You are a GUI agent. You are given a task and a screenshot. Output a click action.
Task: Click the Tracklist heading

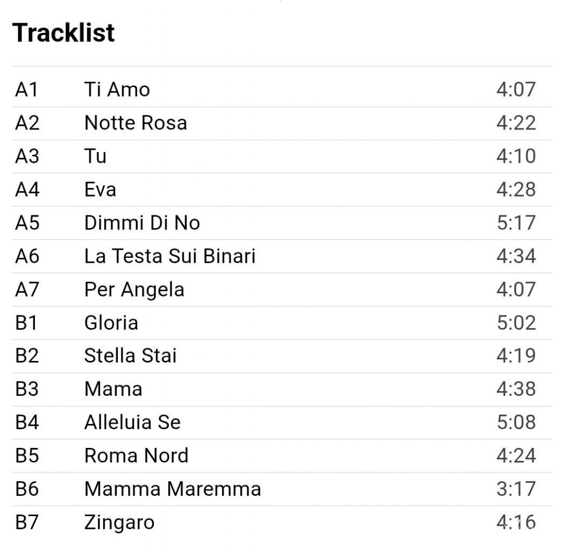pos(63,33)
